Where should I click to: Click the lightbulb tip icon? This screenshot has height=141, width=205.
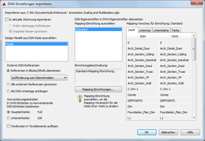[80, 99]
